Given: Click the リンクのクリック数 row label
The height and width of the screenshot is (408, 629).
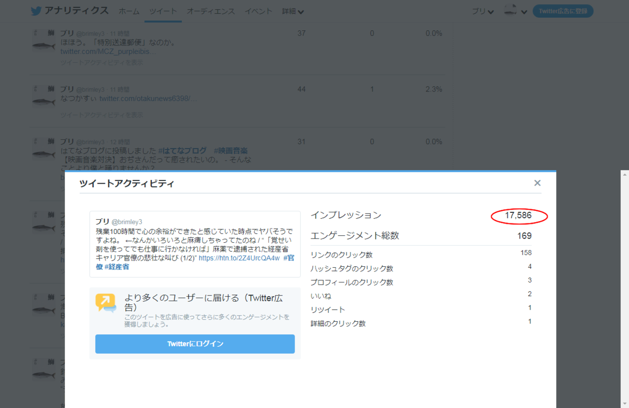Looking at the screenshot, I should pos(341,255).
